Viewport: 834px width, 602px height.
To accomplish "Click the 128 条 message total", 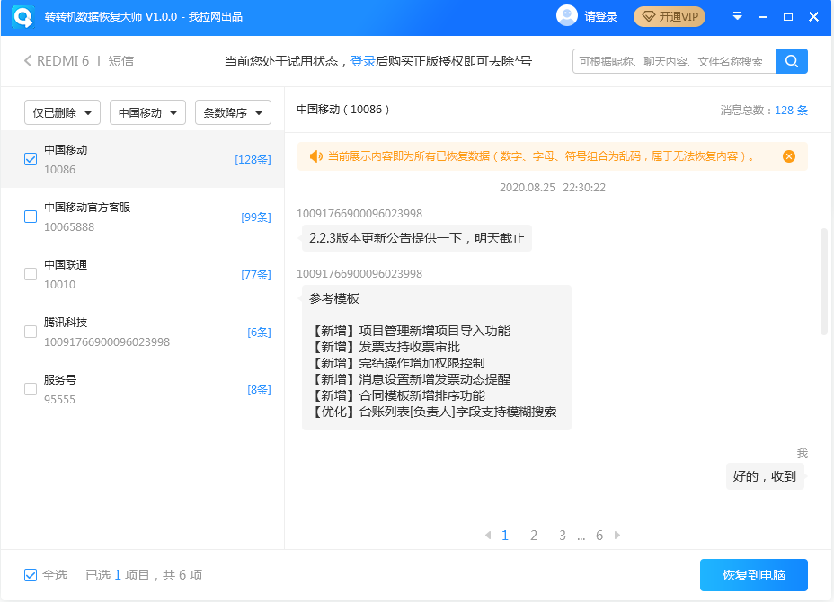I will (791, 111).
